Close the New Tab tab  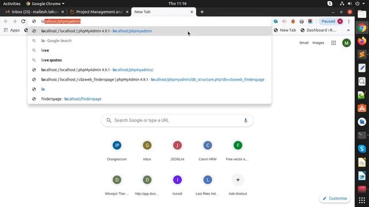coord(191,11)
